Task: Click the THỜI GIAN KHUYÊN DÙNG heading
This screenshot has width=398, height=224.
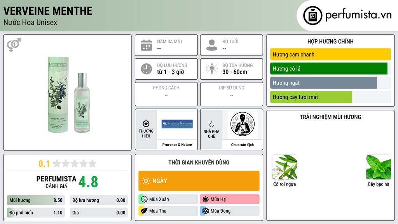Action: tap(199, 162)
